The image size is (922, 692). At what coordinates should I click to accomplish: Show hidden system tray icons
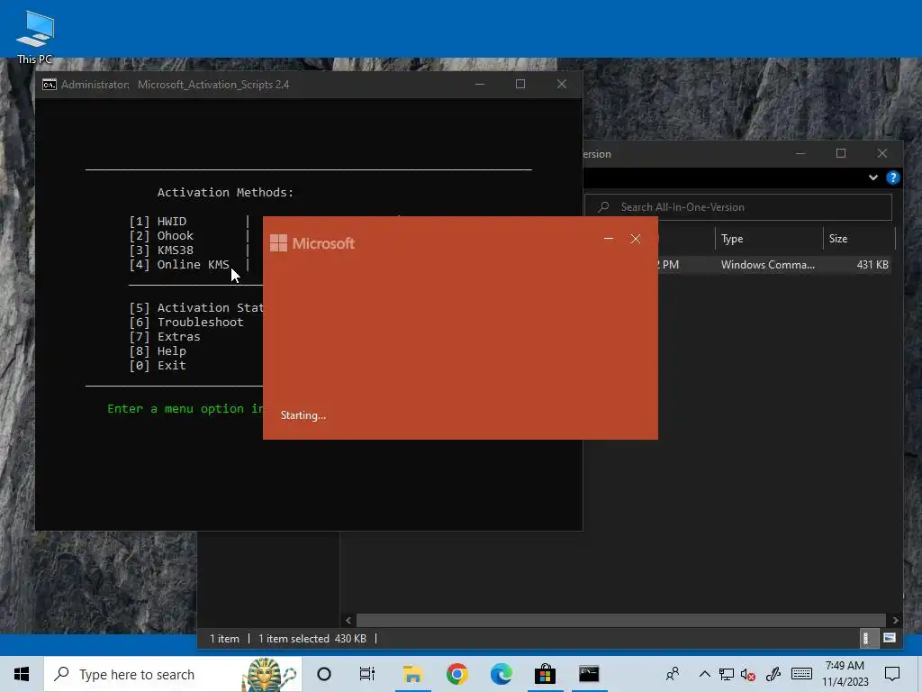click(x=704, y=674)
